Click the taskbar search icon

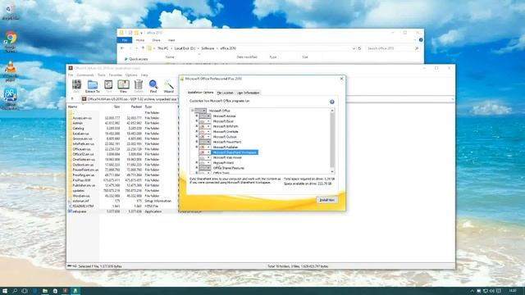click(x=15, y=291)
